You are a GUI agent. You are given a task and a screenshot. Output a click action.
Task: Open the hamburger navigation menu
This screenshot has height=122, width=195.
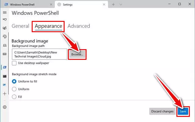click(5, 12)
